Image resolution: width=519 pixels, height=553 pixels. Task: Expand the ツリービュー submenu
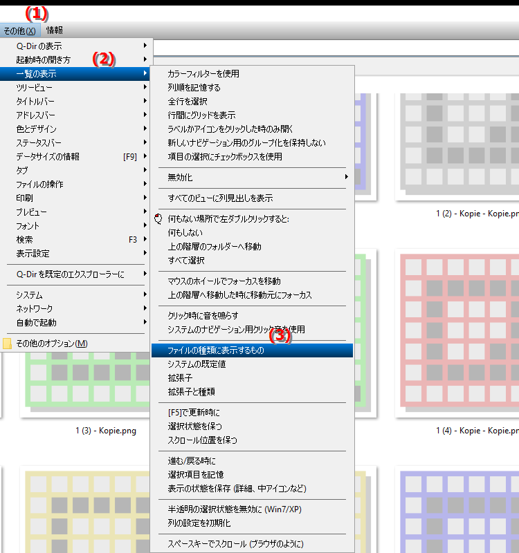pos(75,88)
